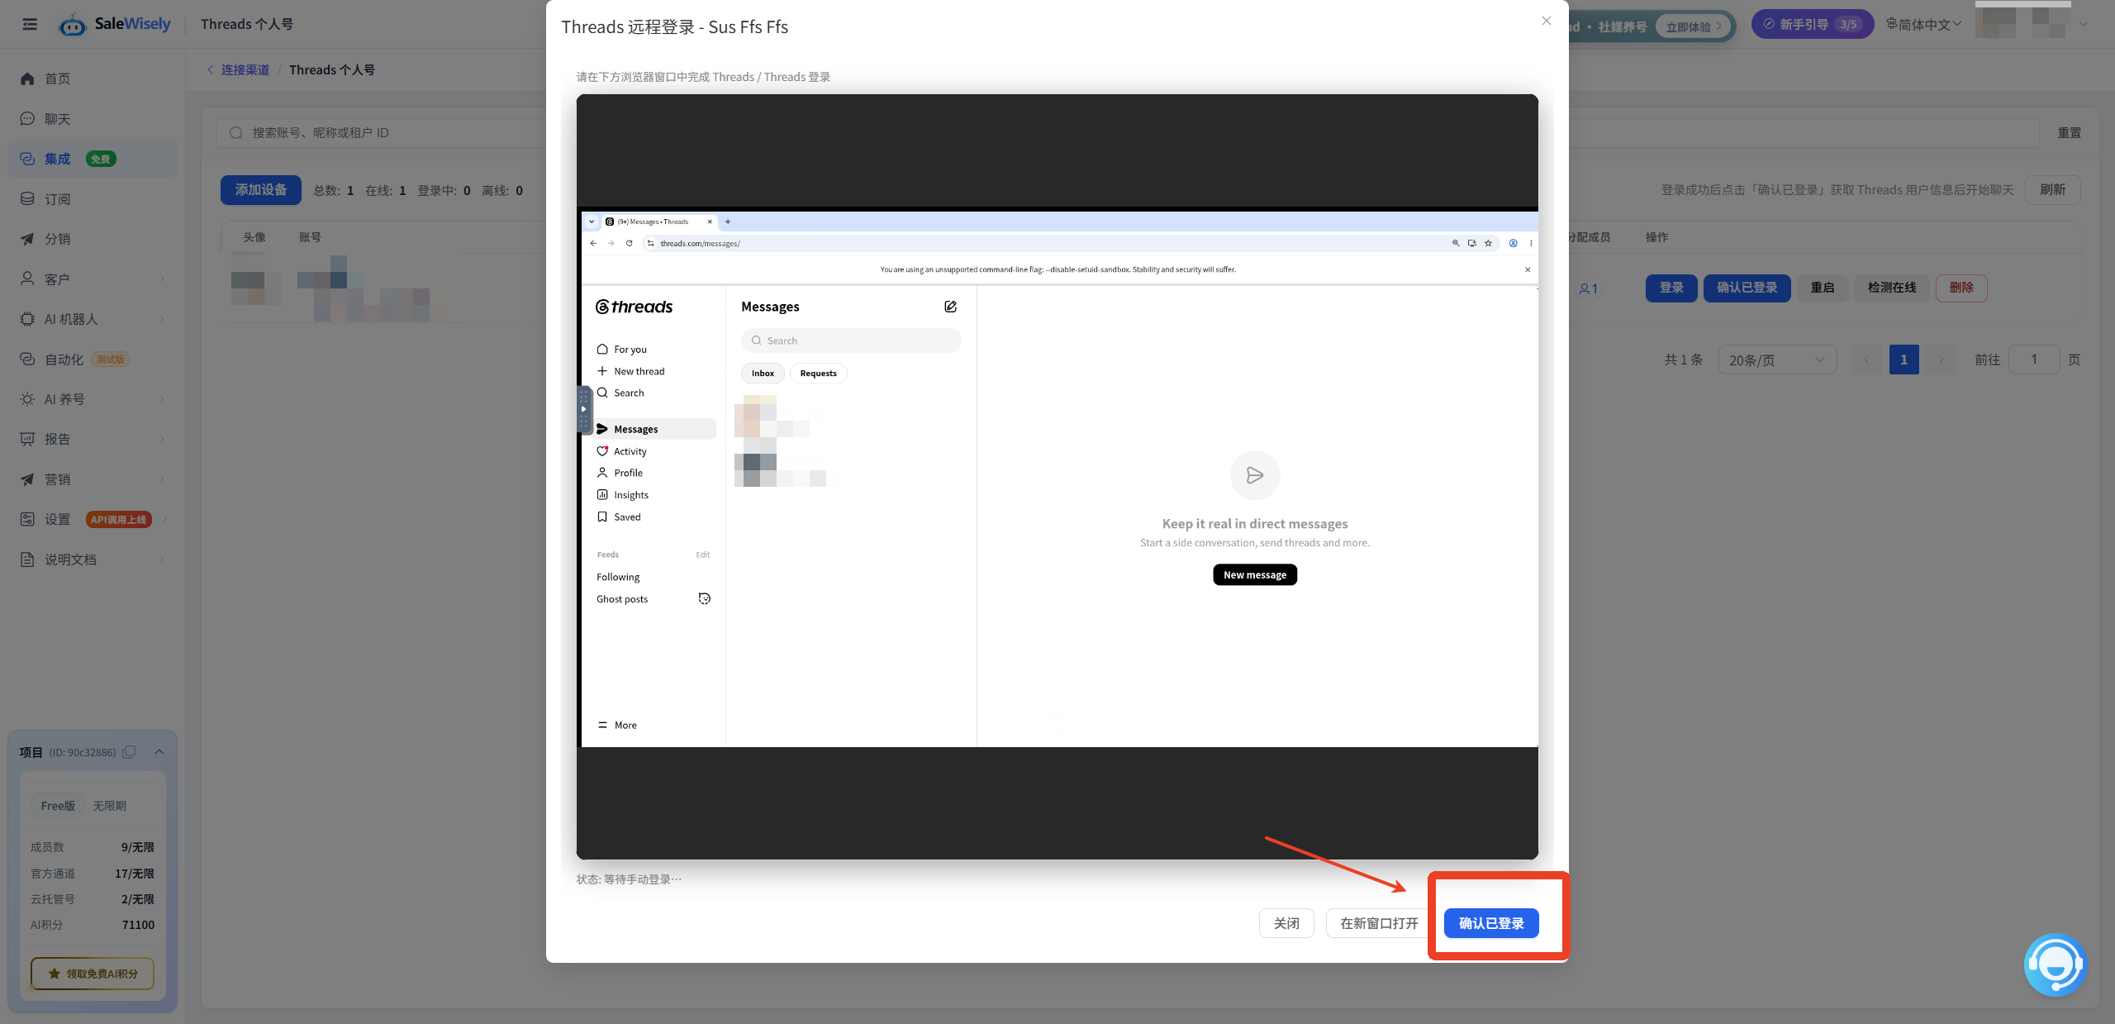The height and width of the screenshot is (1024, 2115).
Task: Open the remote browser zoom magnifier icon
Action: tap(1456, 243)
